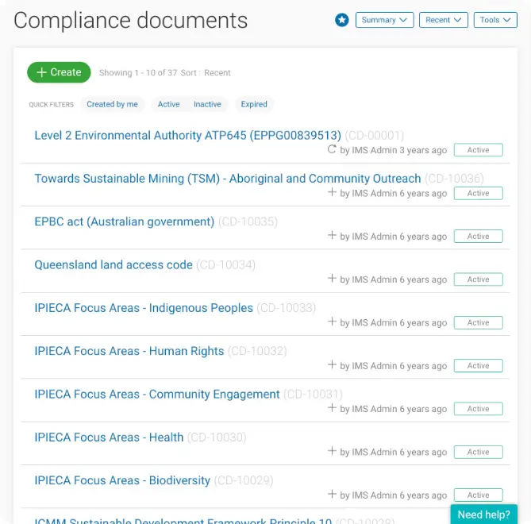Click the CD-10032 document ID
Image resolution: width=531 pixels, height=524 pixels.
click(x=257, y=351)
